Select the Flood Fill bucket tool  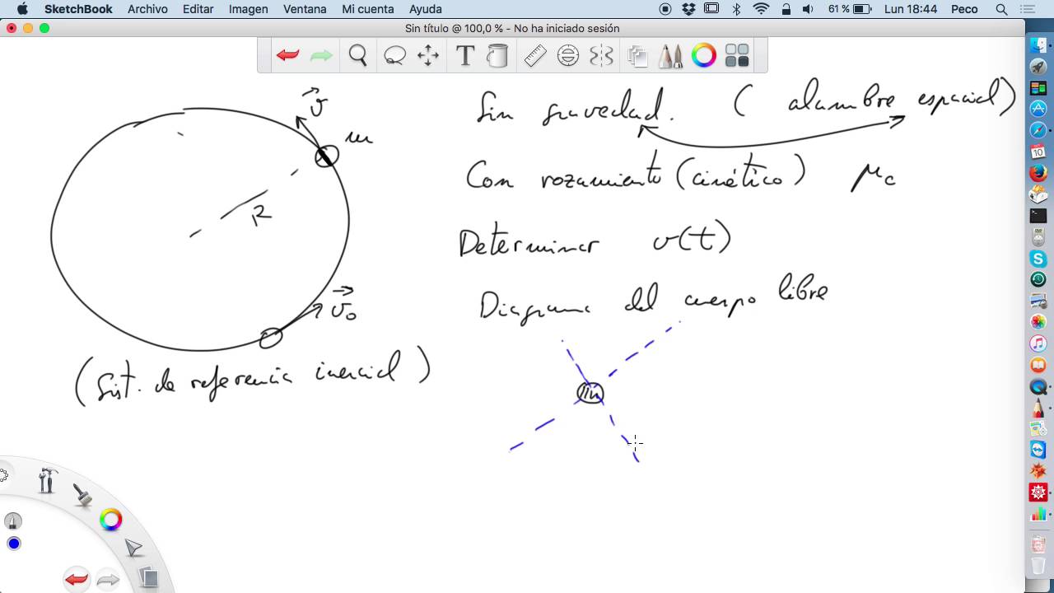497,56
